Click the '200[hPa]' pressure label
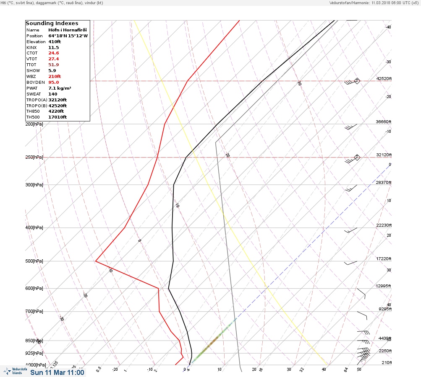Viewport: 421px width, 377px height. coord(34,124)
